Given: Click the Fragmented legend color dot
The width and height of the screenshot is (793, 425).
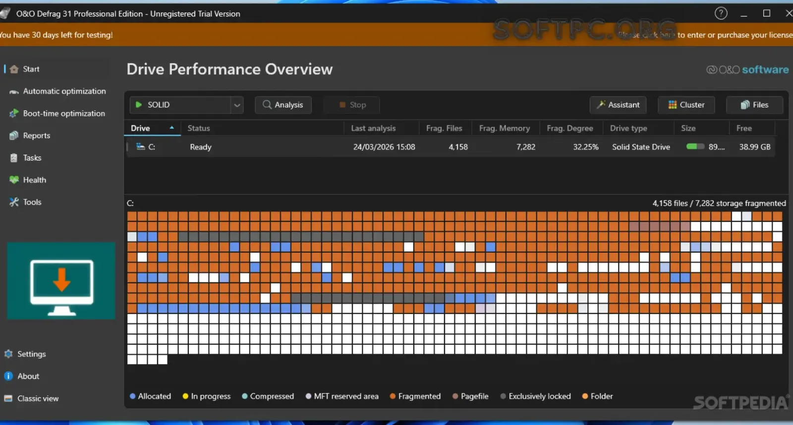Looking at the screenshot, I should (x=393, y=396).
